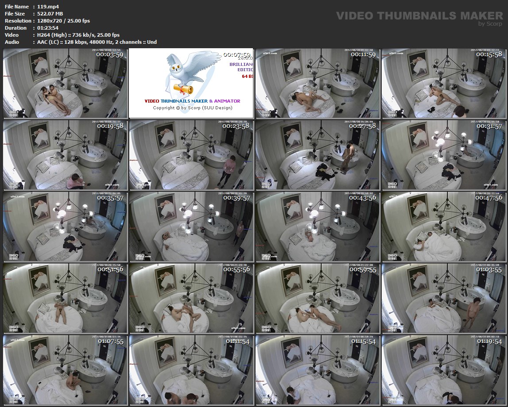Viewport: 508px width, 407px height.
Task: Open the thumbnail stamped 00:35:57
Action: [65, 227]
